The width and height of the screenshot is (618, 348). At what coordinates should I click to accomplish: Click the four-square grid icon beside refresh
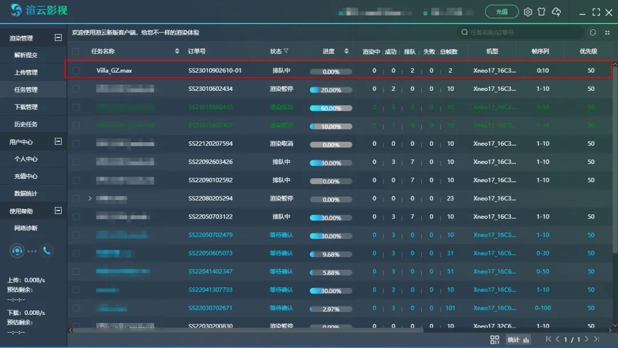[607, 33]
